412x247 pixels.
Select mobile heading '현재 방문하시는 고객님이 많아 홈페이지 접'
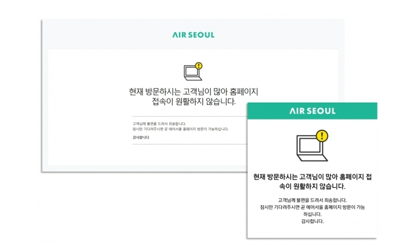click(313, 177)
